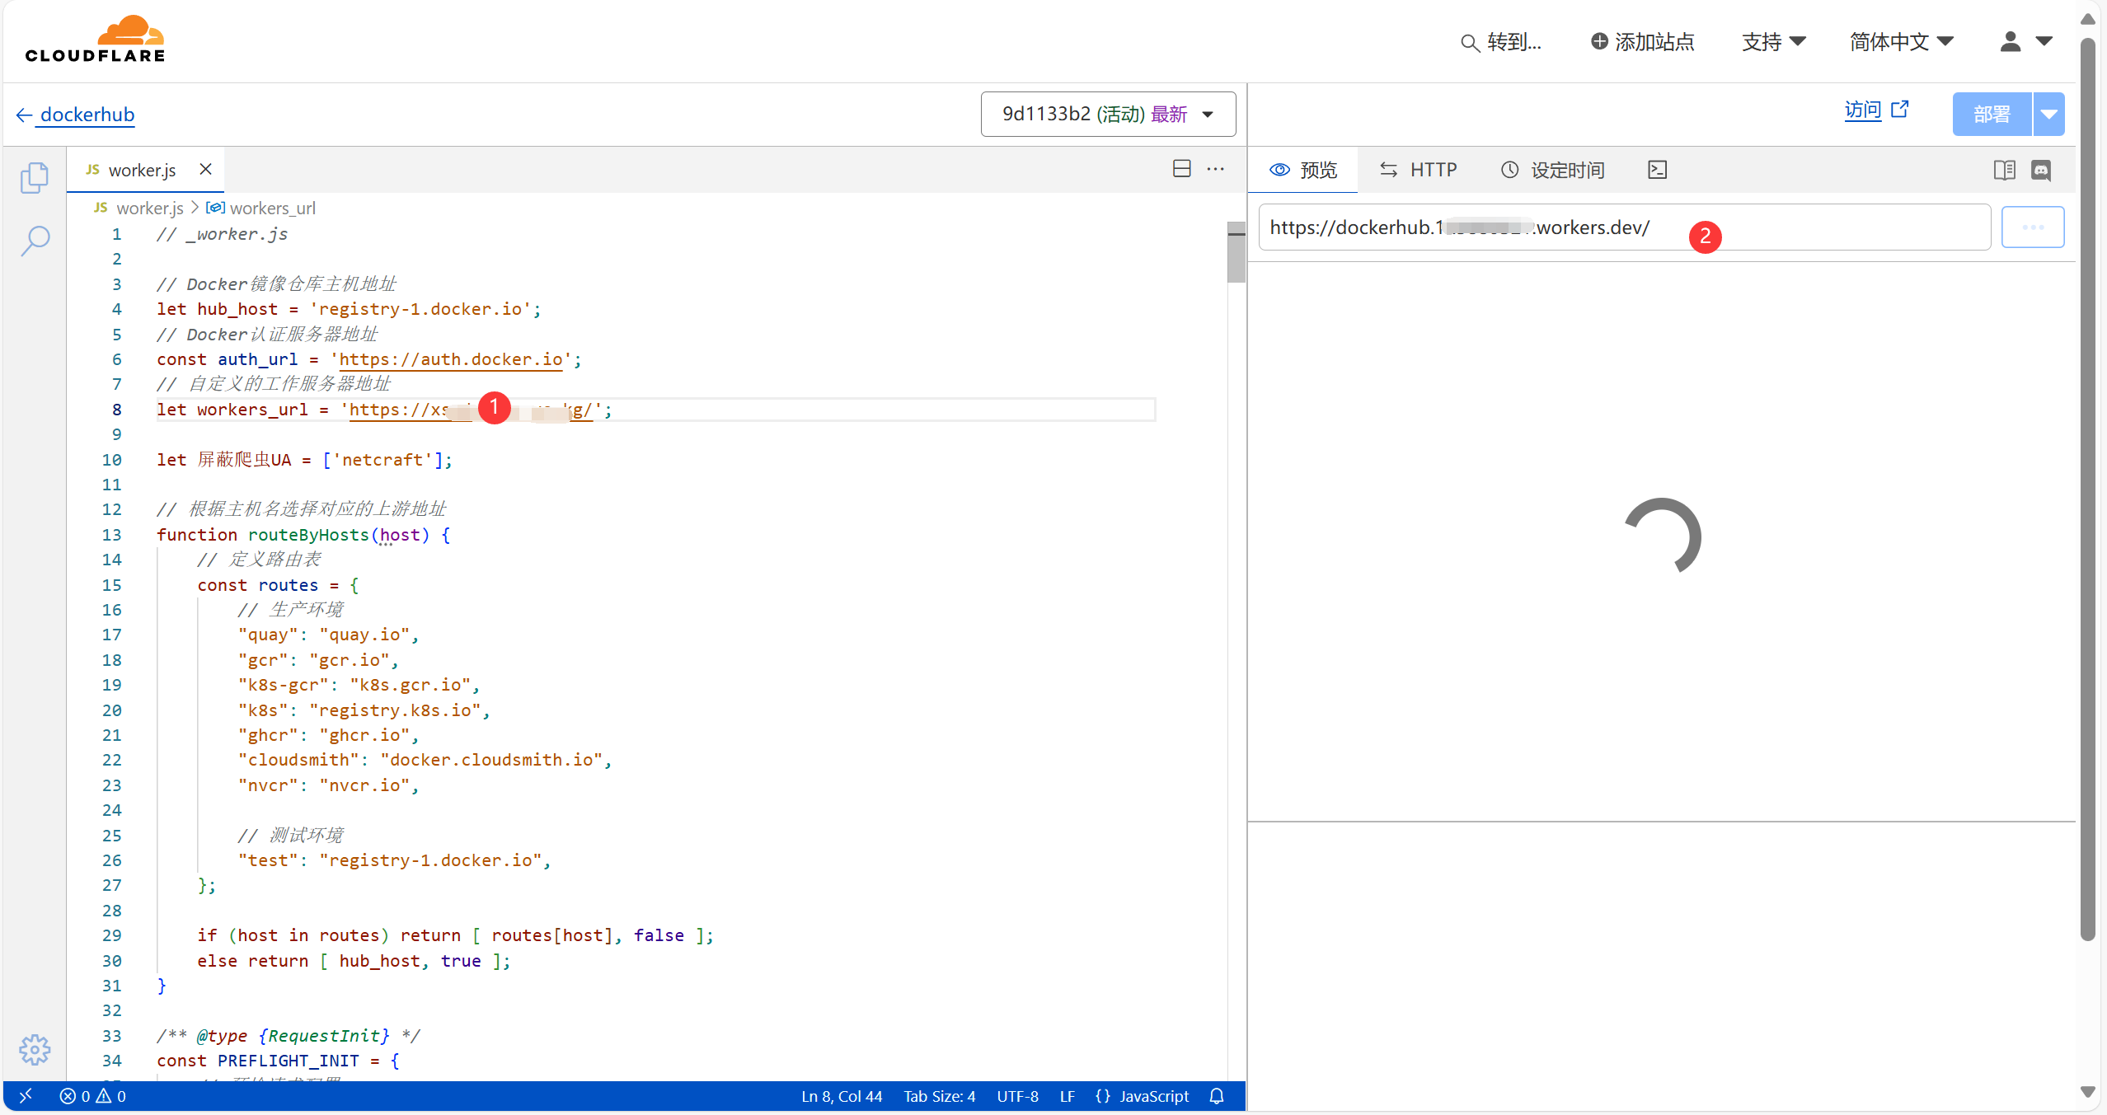Open the Search icon in editor sidebar
Viewport: 2107px width, 1115px height.
click(x=35, y=241)
